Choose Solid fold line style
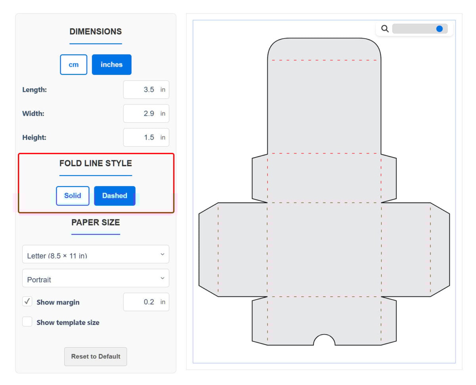This screenshot has height=385, width=476. tap(73, 196)
